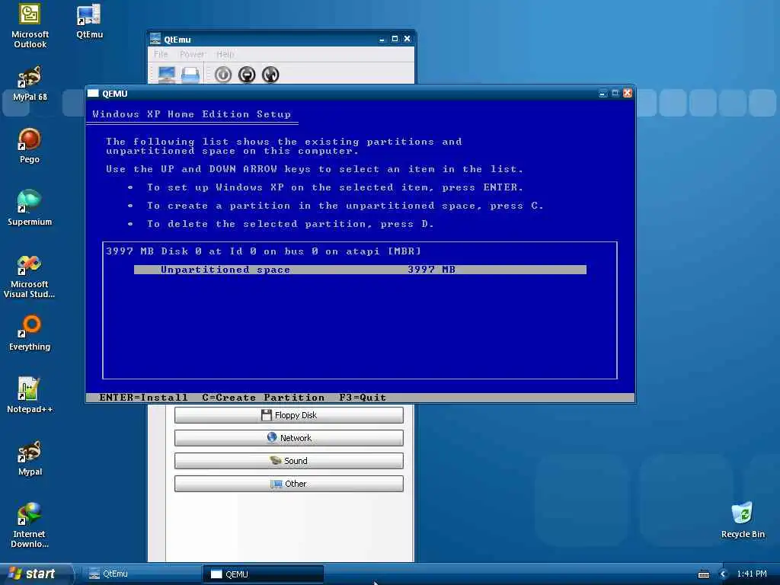Image resolution: width=780 pixels, height=585 pixels.
Task: Click the restart machine icon in QtEmu toolbar
Action: (x=270, y=75)
